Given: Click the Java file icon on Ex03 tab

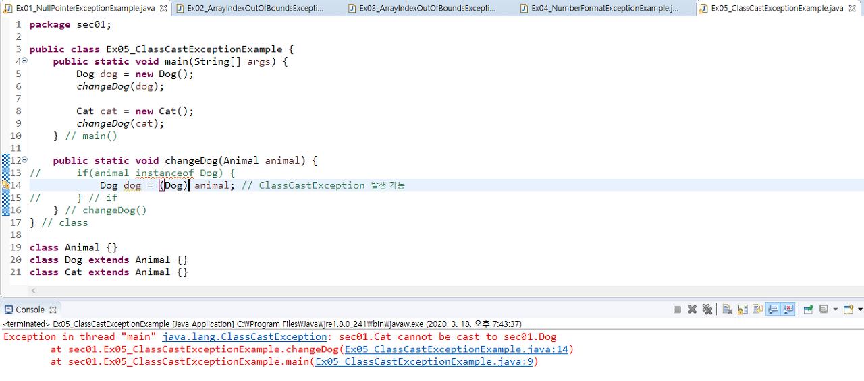Looking at the screenshot, I should click(353, 9).
